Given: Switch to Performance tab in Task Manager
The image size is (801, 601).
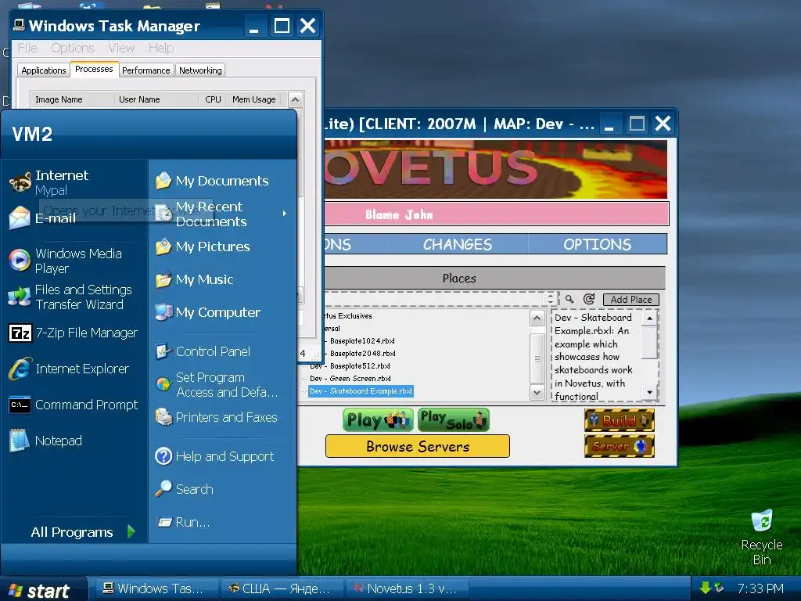Looking at the screenshot, I should (146, 70).
